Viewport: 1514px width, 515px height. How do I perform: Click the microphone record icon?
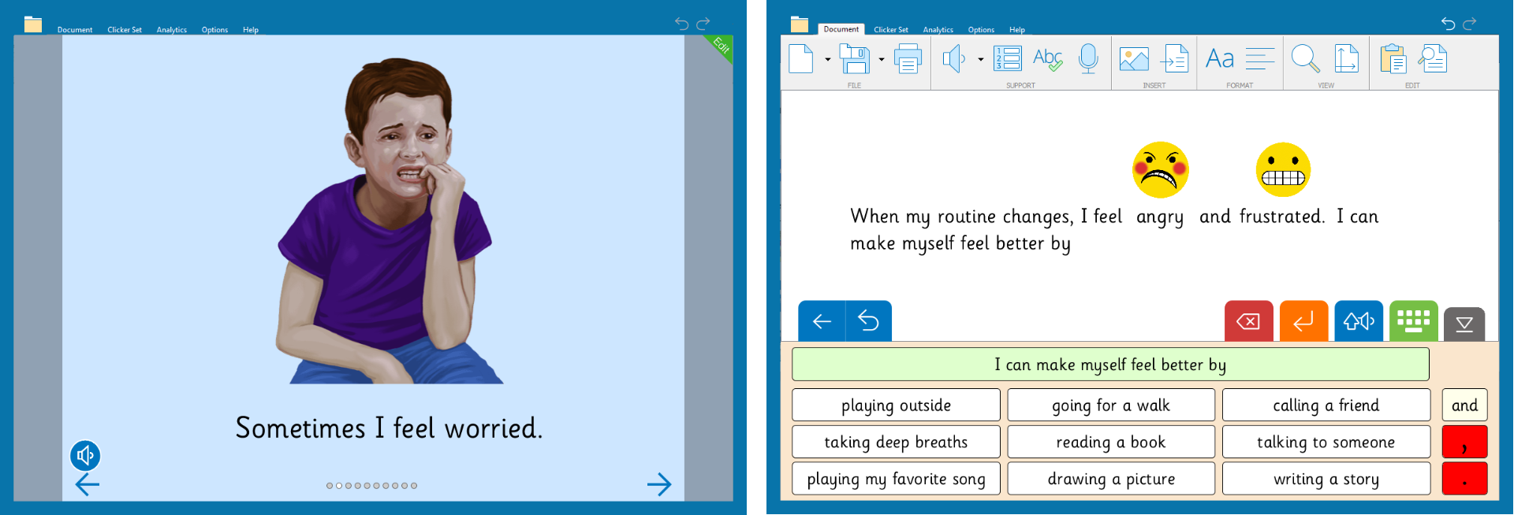tap(1088, 59)
